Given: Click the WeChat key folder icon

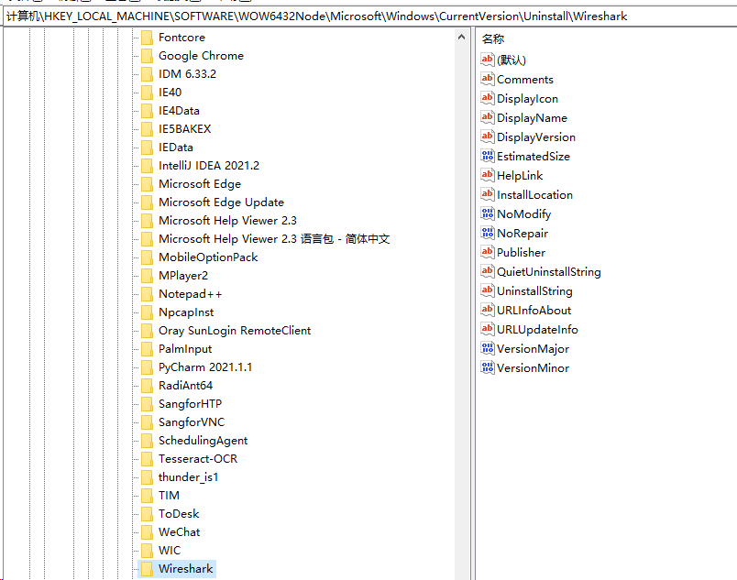Looking at the screenshot, I should [147, 532].
